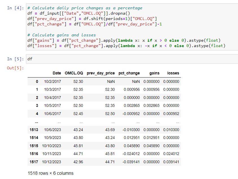Click the comment line about daily price changes
This screenshot has width=238, height=179.
(85, 8)
